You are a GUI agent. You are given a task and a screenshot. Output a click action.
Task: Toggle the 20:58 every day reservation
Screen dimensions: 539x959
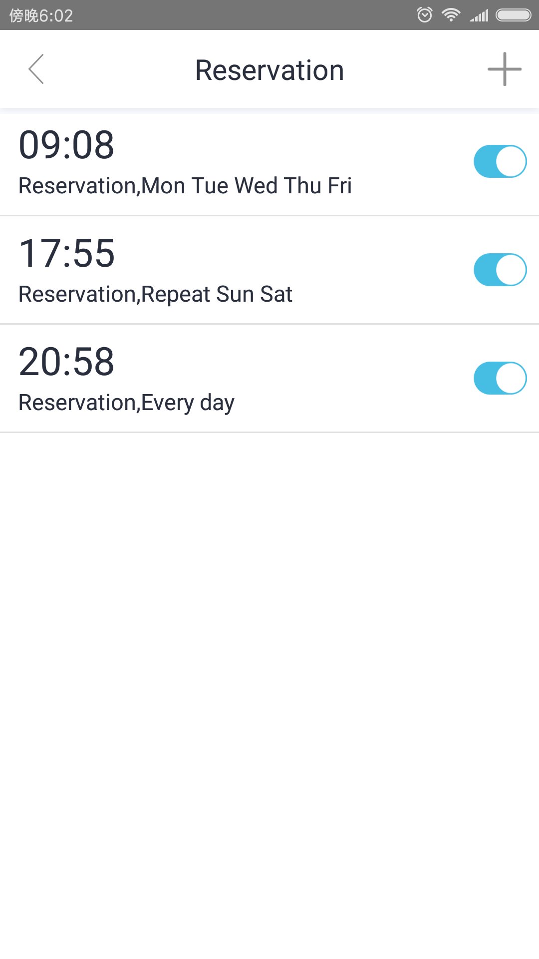[x=500, y=378]
